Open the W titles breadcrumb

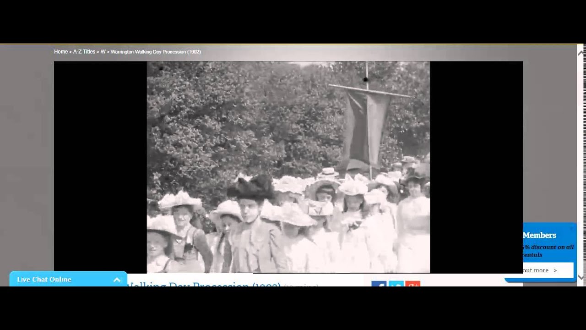tap(103, 52)
